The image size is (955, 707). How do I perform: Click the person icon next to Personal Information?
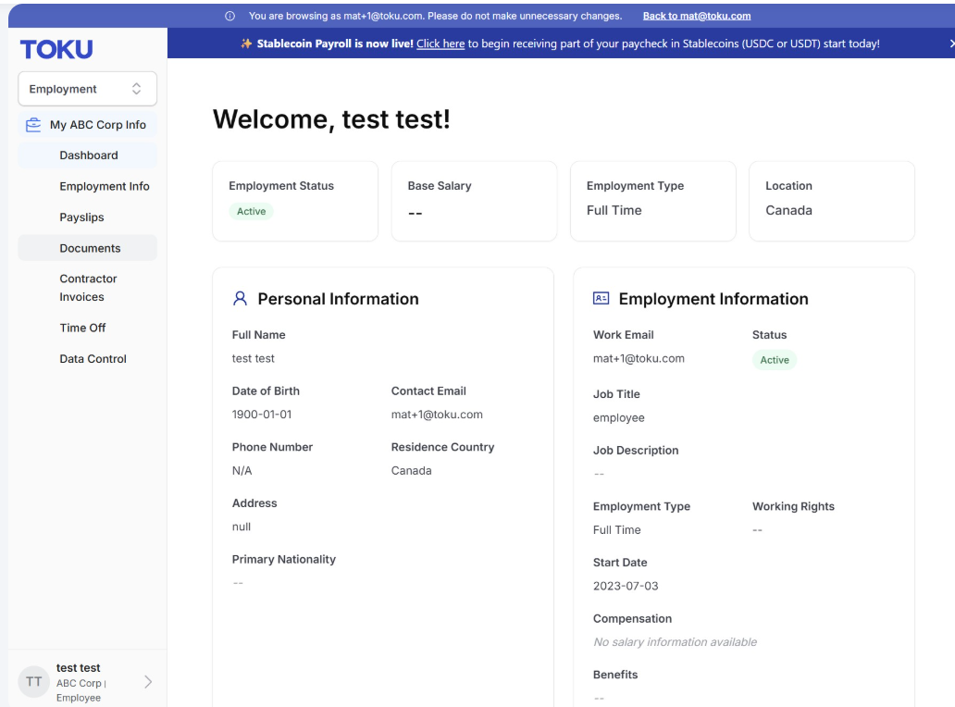pos(240,298)
